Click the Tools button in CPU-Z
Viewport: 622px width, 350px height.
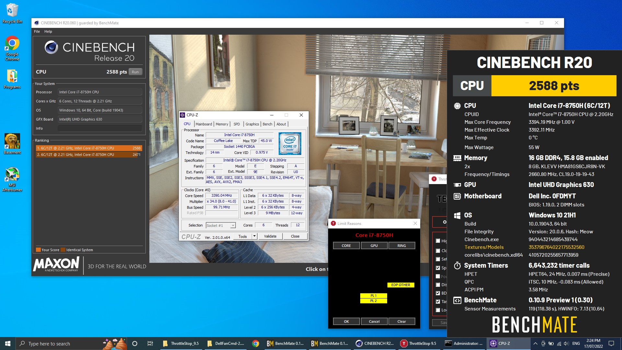click(x=243, y=236)
